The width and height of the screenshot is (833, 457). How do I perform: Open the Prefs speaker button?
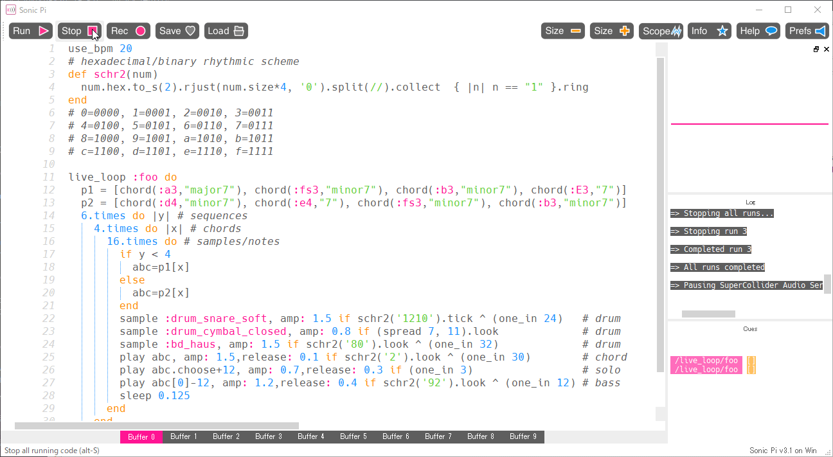807,31
